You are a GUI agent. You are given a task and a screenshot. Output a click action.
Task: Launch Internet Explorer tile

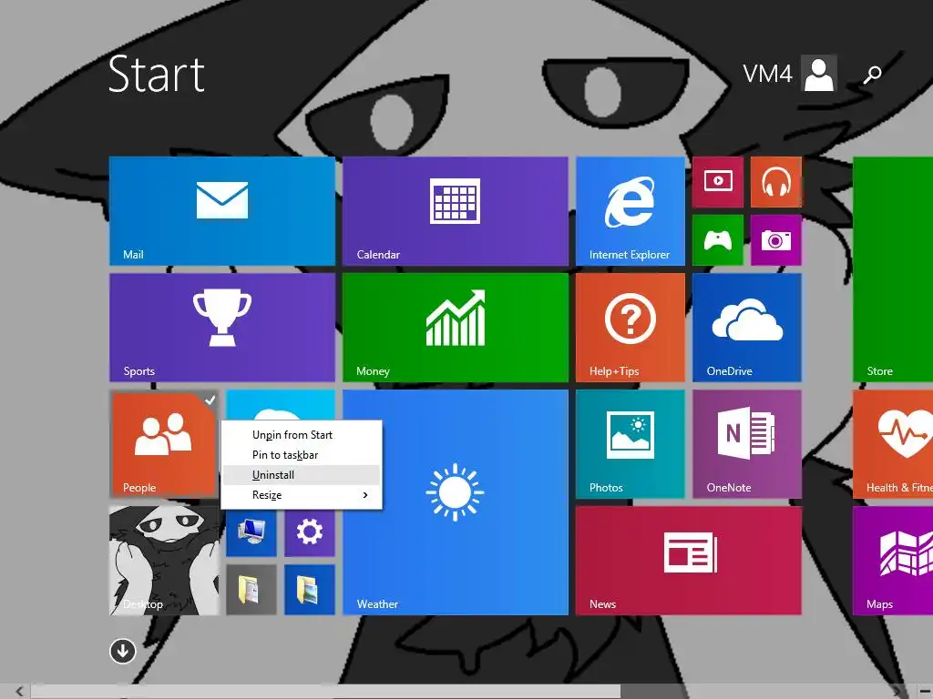(631, 211)
